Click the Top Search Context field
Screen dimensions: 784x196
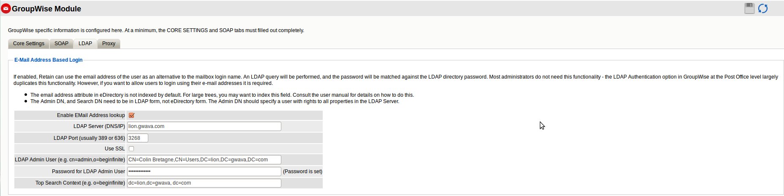pos(204,183)
